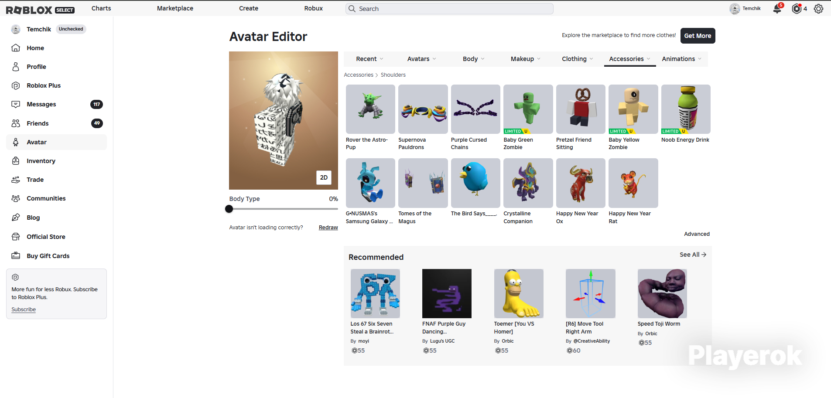
Task: Select the Supernova Pauldrons accessory
Action: 423,109
